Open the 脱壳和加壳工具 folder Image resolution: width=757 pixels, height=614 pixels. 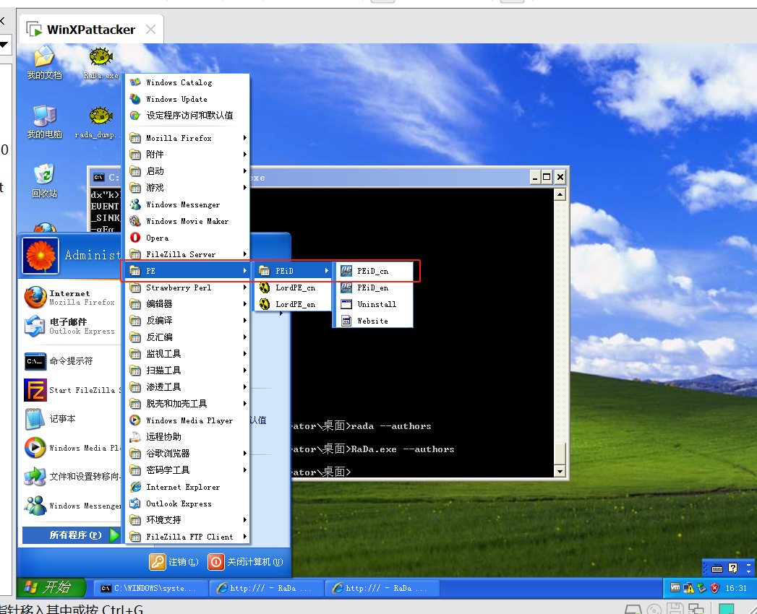click(187, 404)
